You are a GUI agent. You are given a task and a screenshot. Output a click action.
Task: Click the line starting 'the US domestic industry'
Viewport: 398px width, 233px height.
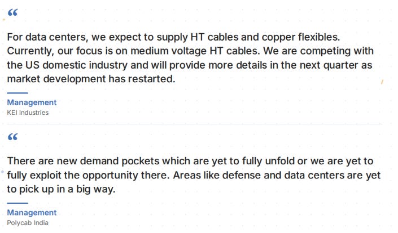tap(190, 65)
